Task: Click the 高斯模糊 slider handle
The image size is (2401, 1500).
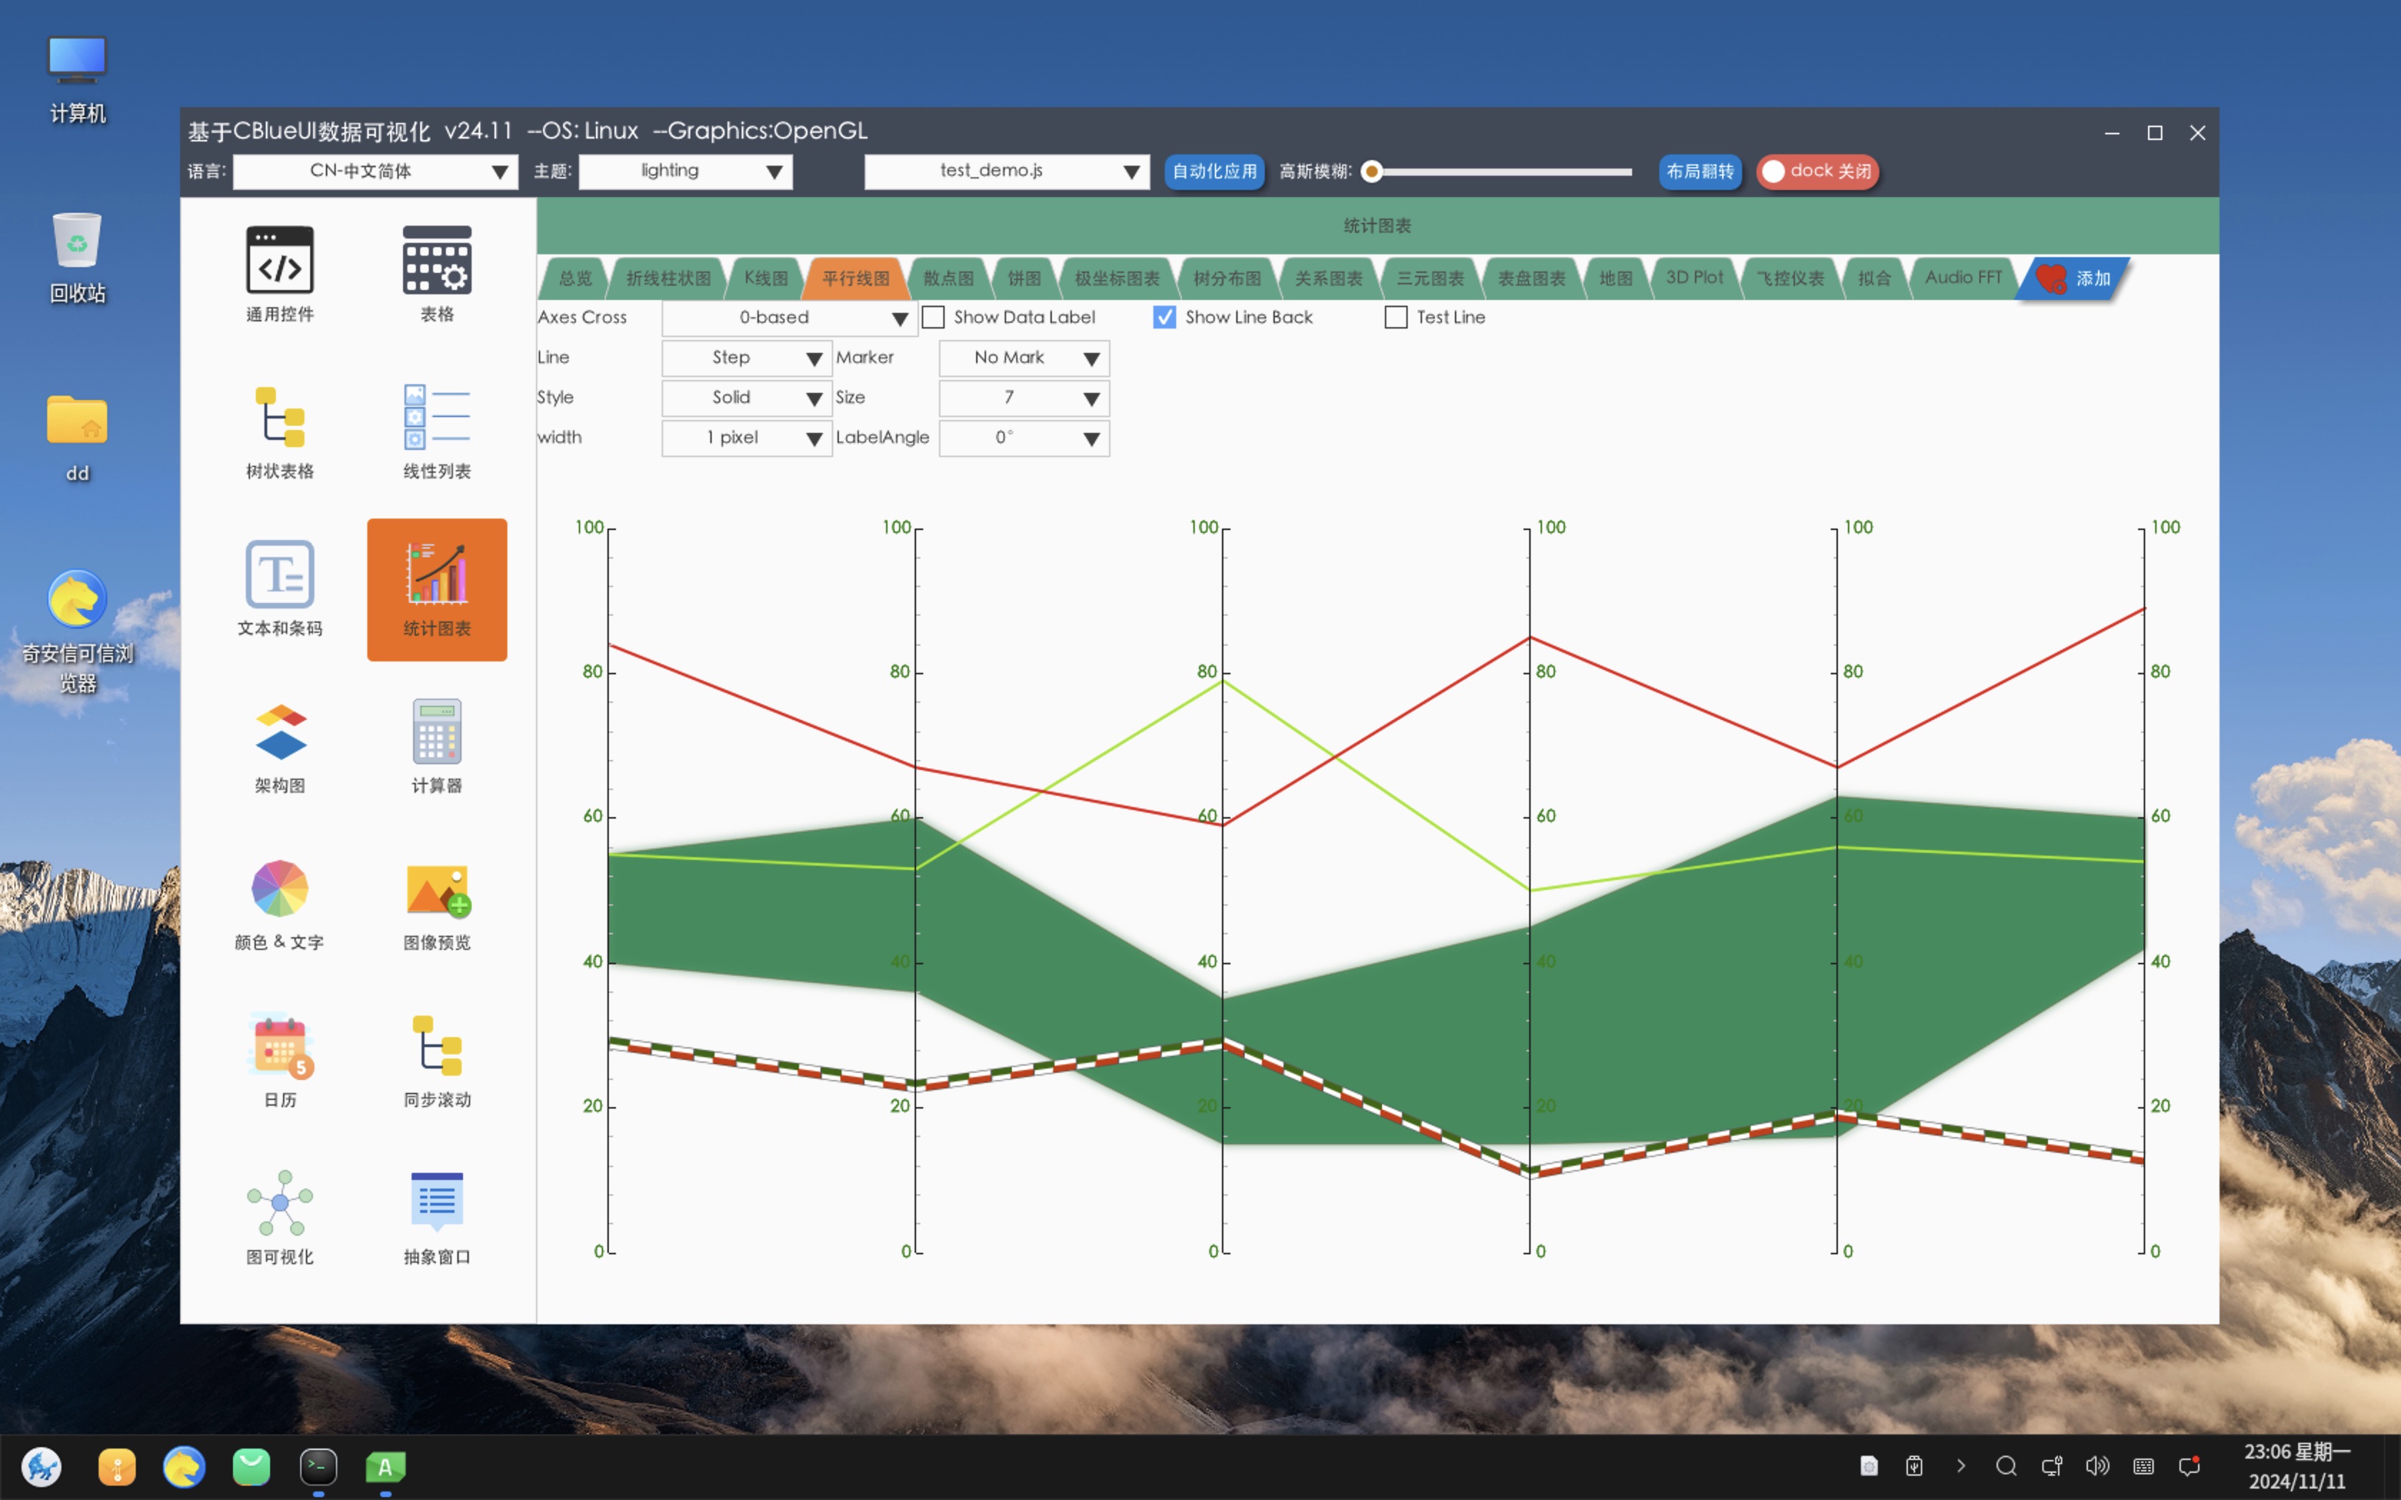Action: (1372, 171)
